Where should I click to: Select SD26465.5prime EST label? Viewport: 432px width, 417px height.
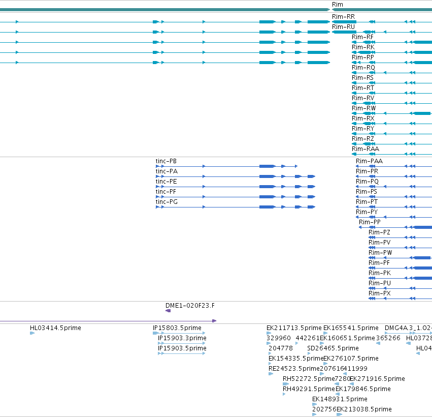click(x=333, y=348)
